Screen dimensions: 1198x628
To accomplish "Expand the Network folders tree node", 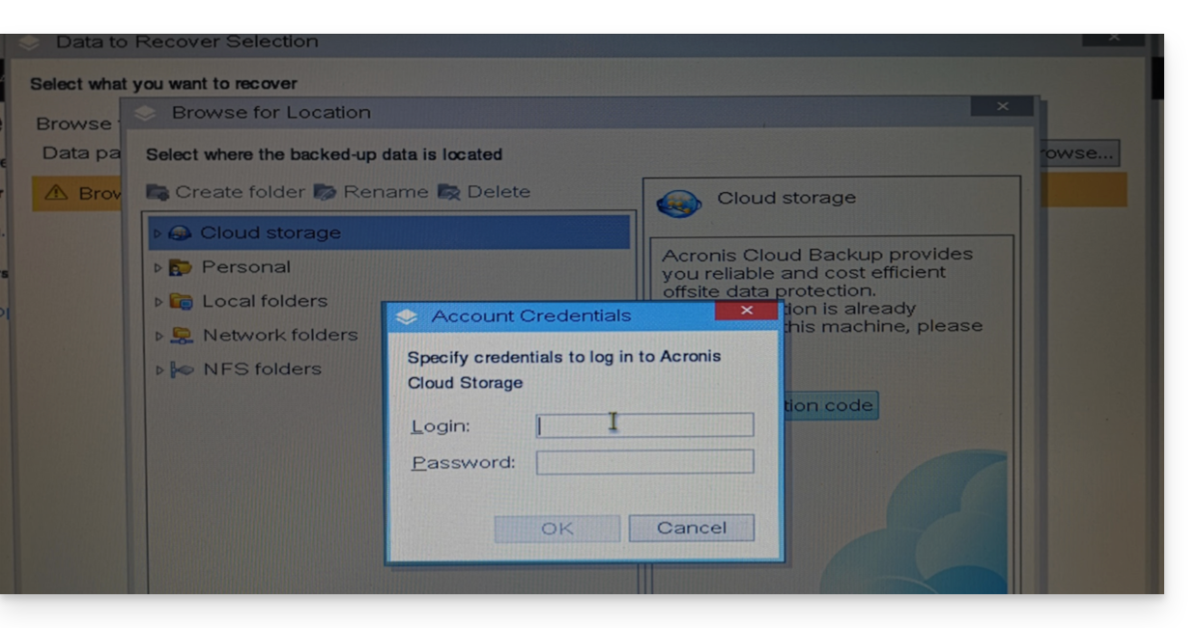I will pos(158,336).
